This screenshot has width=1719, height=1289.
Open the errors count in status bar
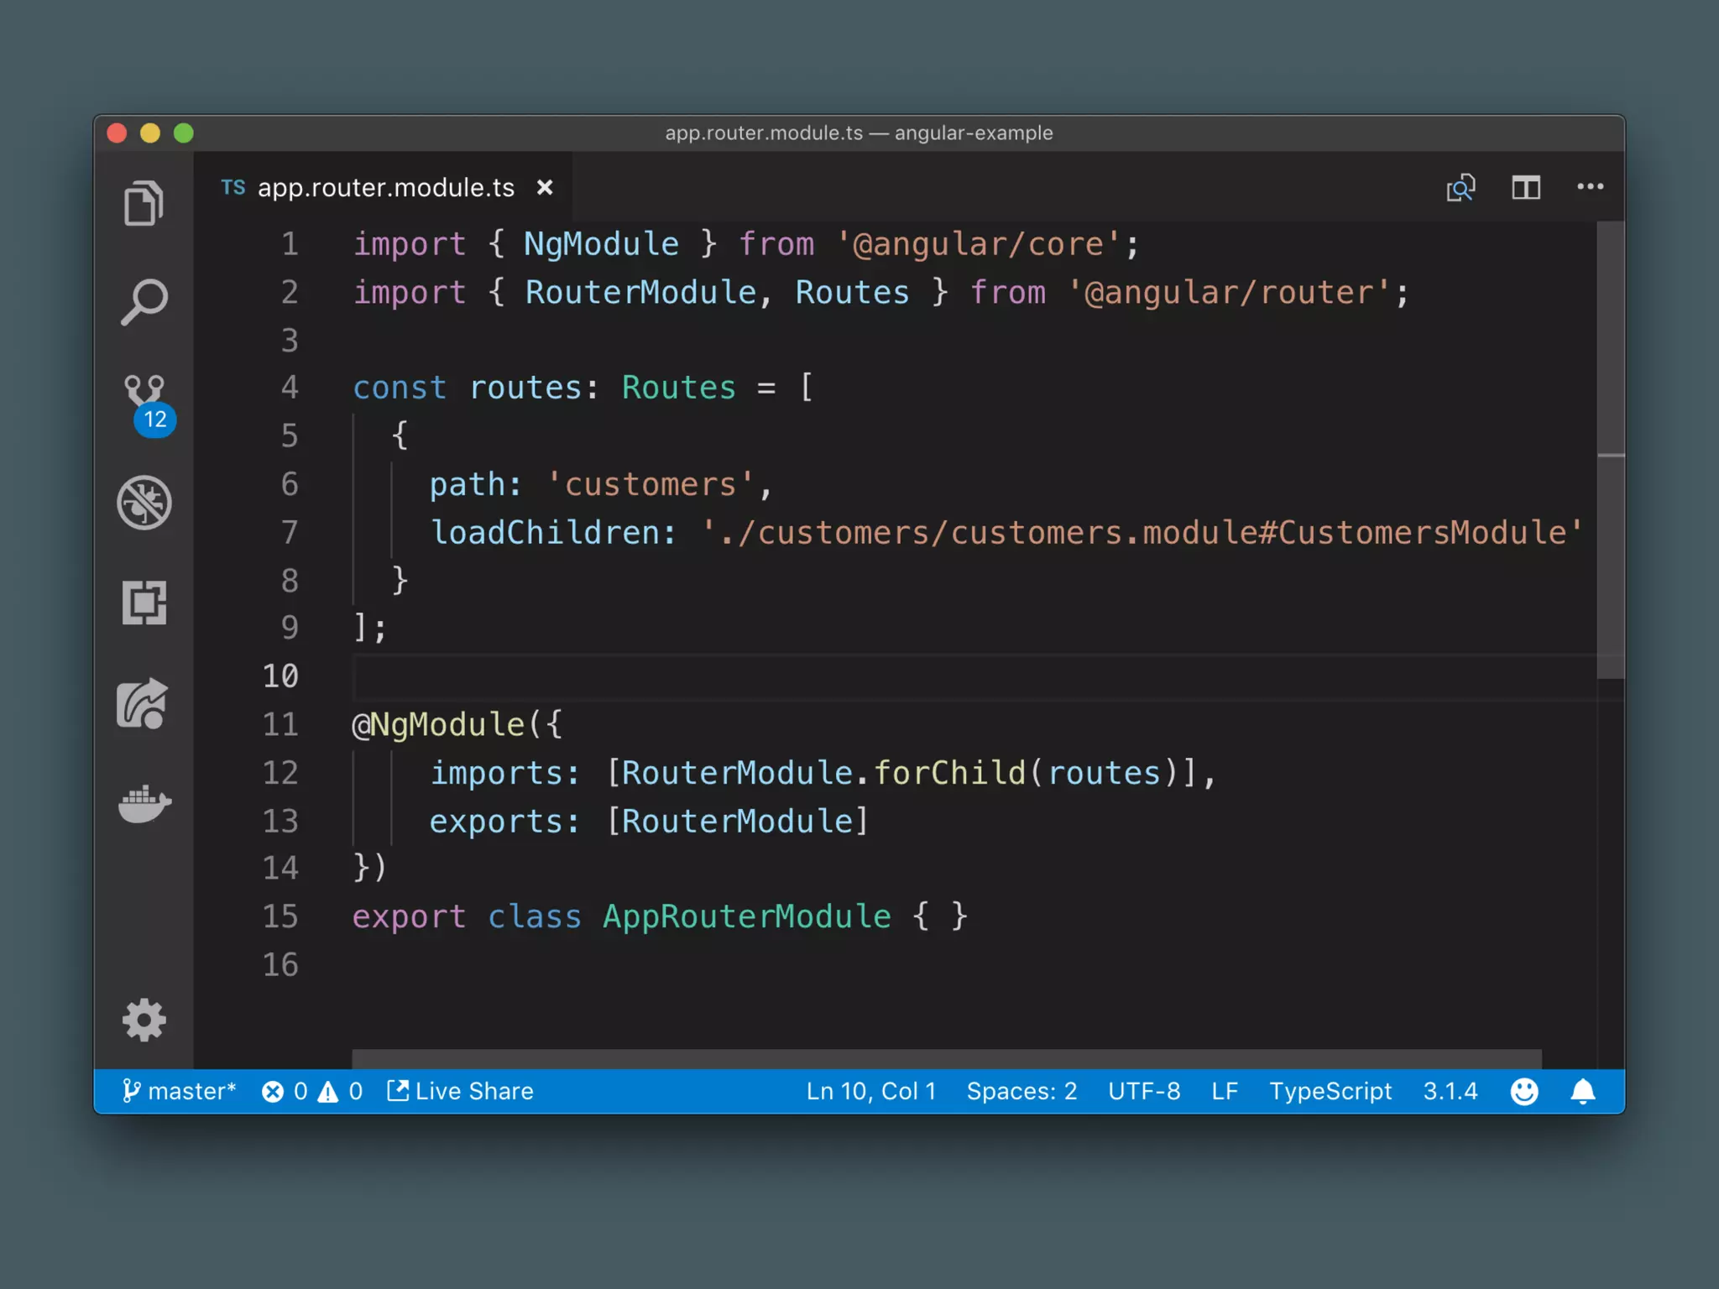tap(285, 1091)
